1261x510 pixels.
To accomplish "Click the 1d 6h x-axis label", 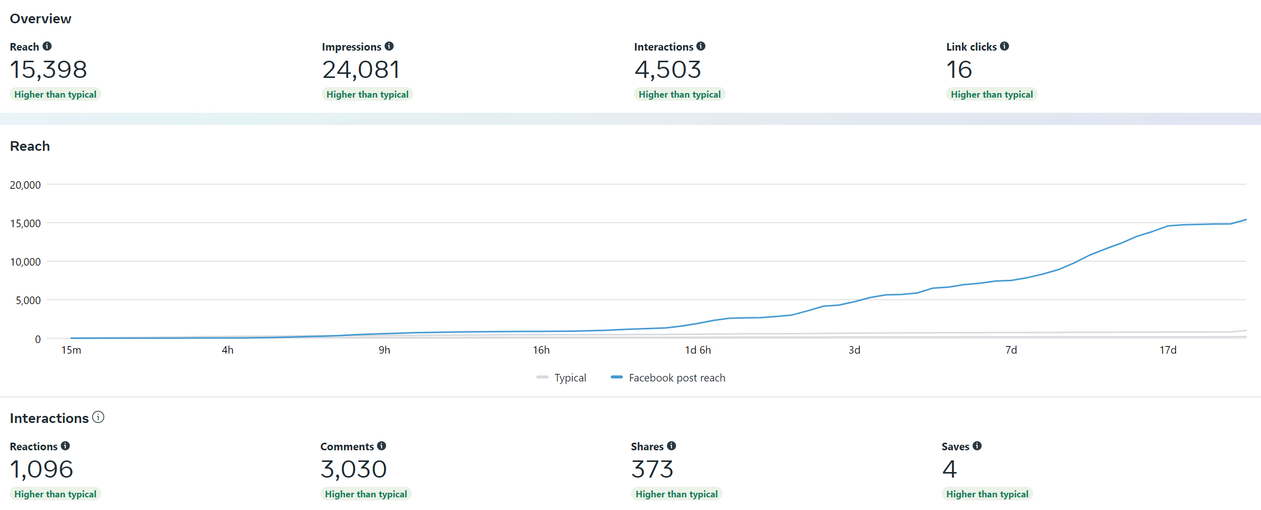I will tap(698, 350).
